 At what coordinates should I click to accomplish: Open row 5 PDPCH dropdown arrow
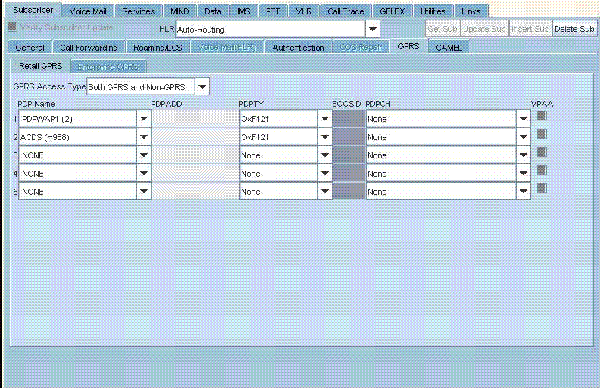[x=523, y=191]
